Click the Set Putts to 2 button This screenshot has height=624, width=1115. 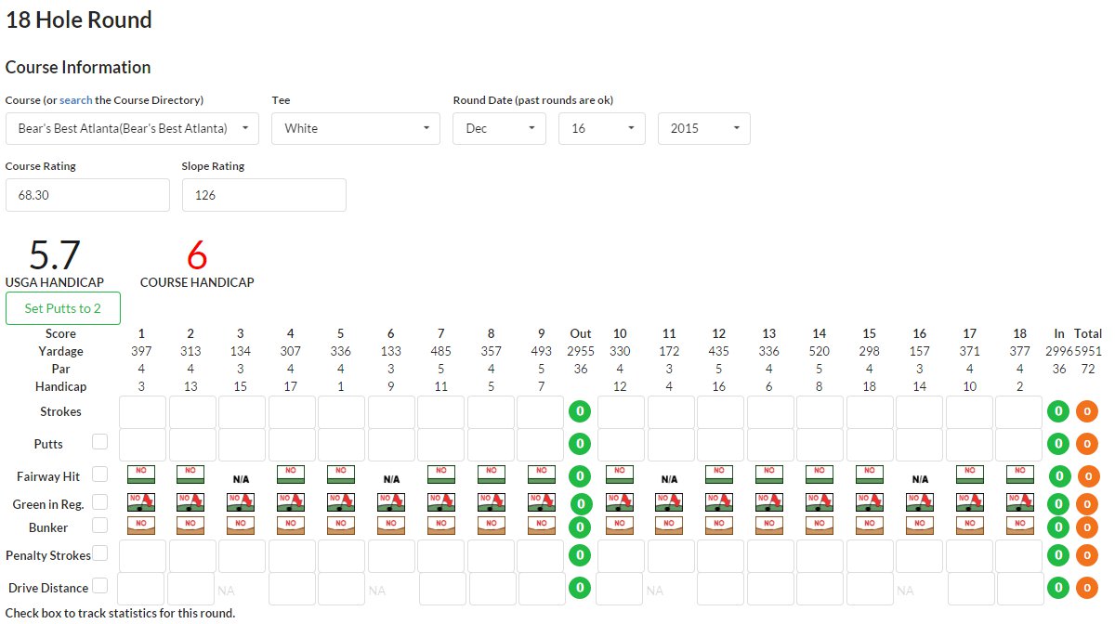coord(63,308)
